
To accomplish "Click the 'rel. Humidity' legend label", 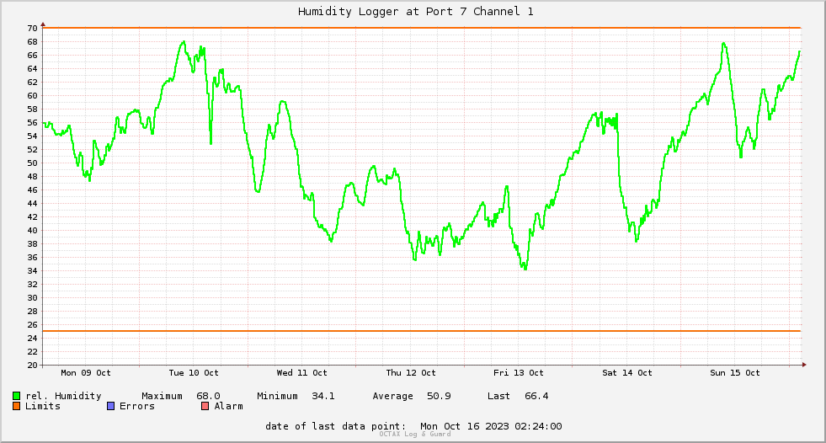I will (x=63, y=396).
